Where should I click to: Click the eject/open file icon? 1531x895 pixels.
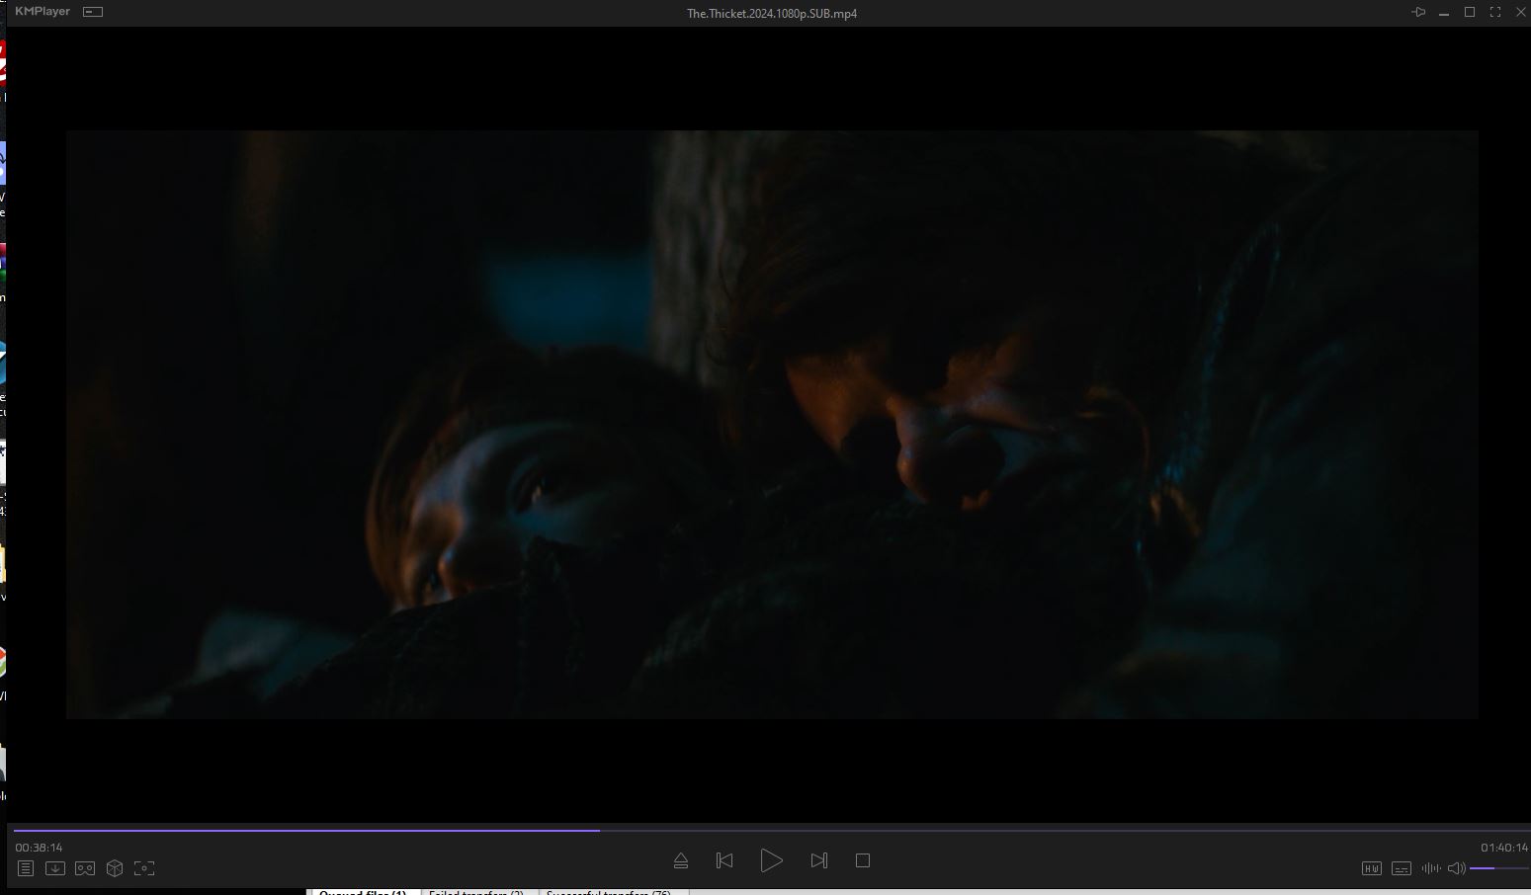pos(681,860)
